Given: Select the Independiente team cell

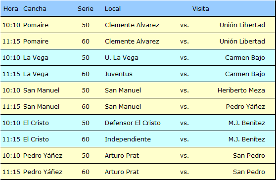Looking at the screenshot, I should [128, 139].
